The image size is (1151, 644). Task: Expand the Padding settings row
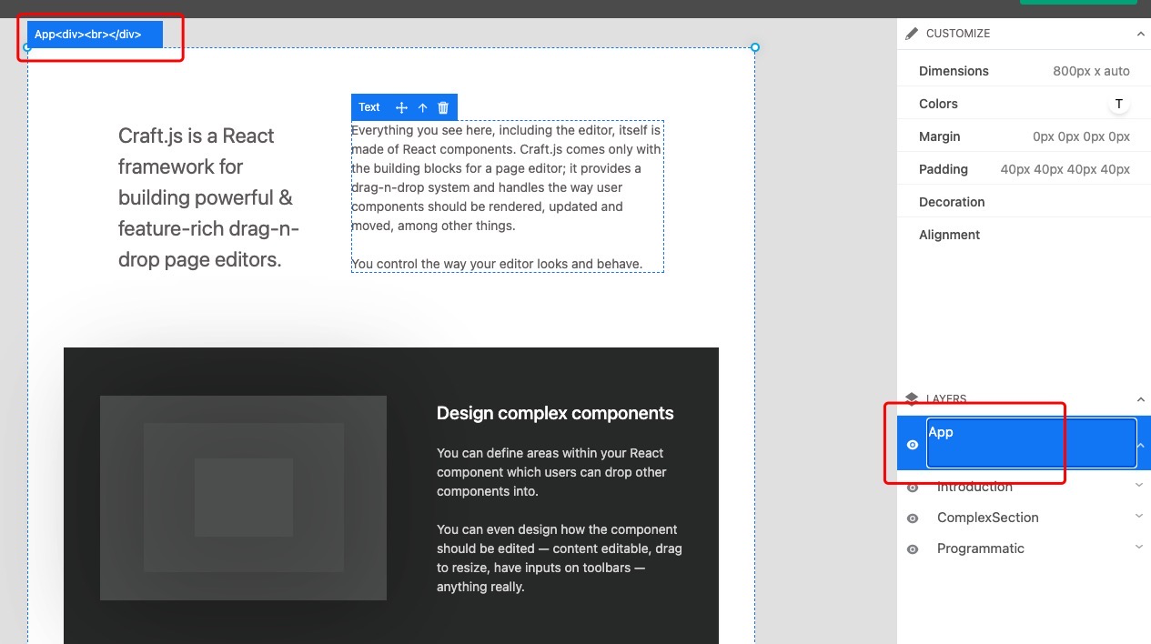1024,169
